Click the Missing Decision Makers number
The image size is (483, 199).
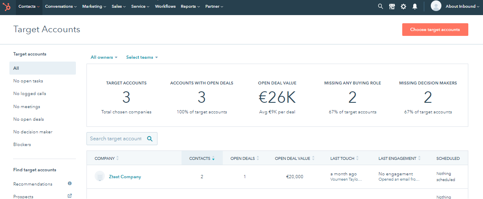tap(428, 97)
